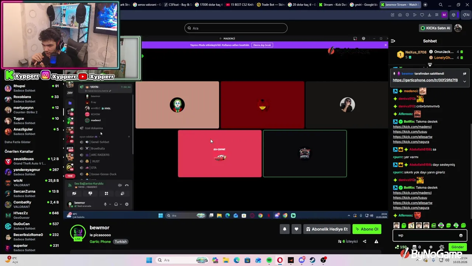Open Opera AI assistant button

click(466, 15)
